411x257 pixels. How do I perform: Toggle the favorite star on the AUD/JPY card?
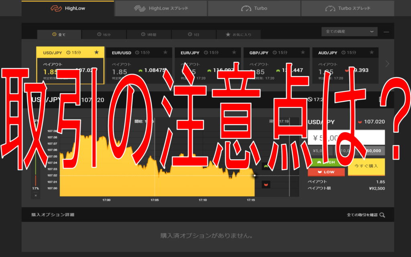click(x=371, y=52)
